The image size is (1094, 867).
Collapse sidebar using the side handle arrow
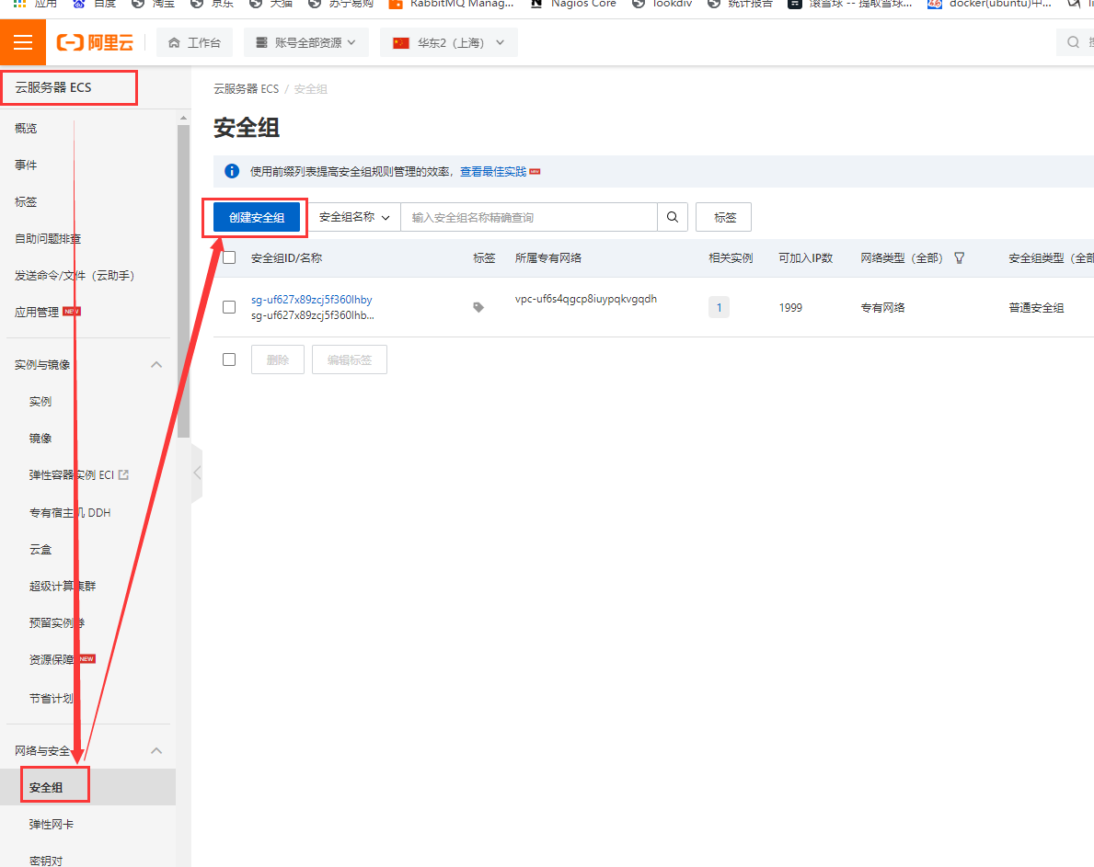click(x=197, y=473)
